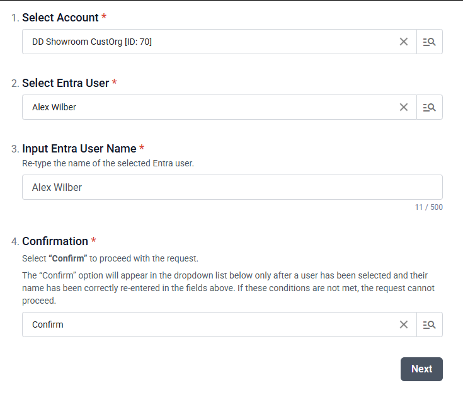Focus the Input Entra User Name text box
The width and height of the screenshot is (463, 402).
point(232,187)
